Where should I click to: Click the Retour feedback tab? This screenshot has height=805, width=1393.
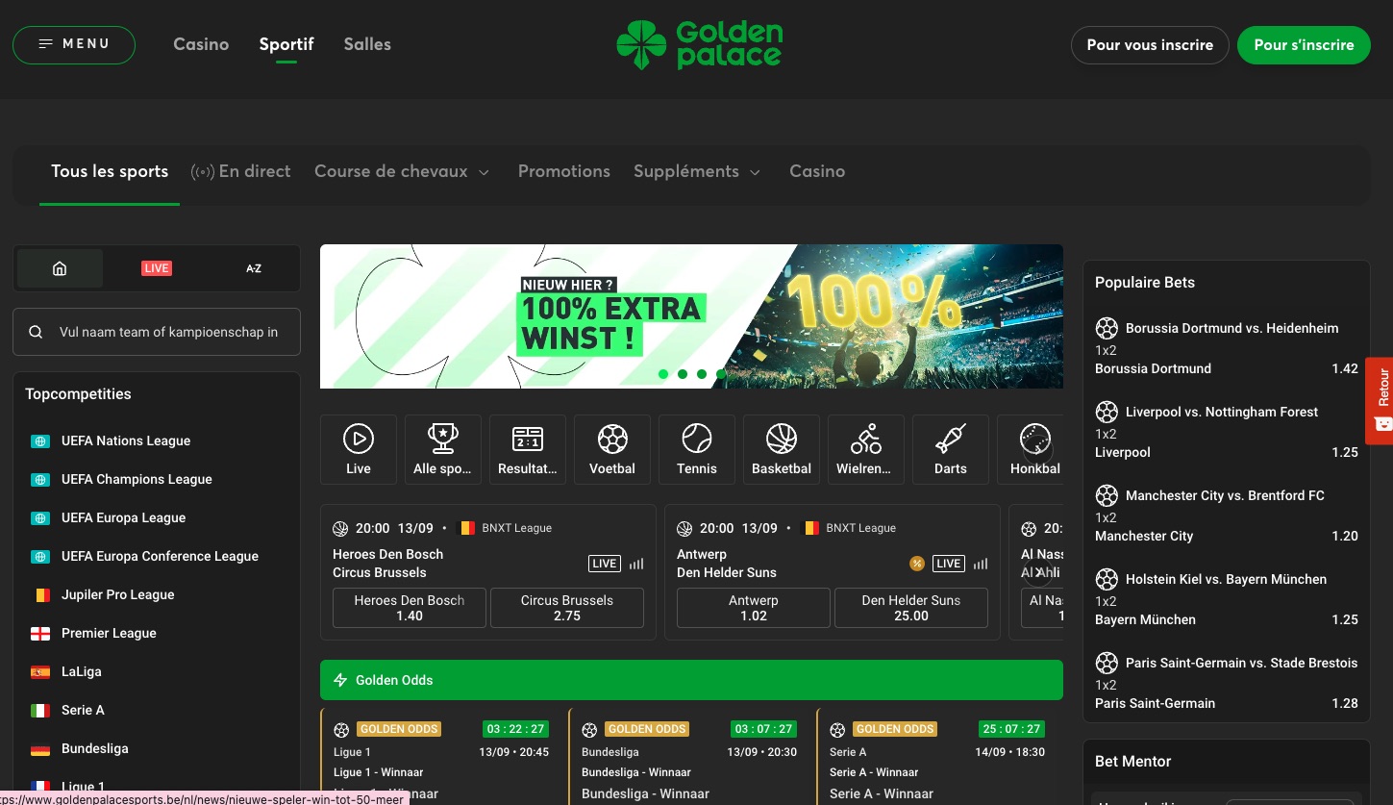pos(1380,400)
